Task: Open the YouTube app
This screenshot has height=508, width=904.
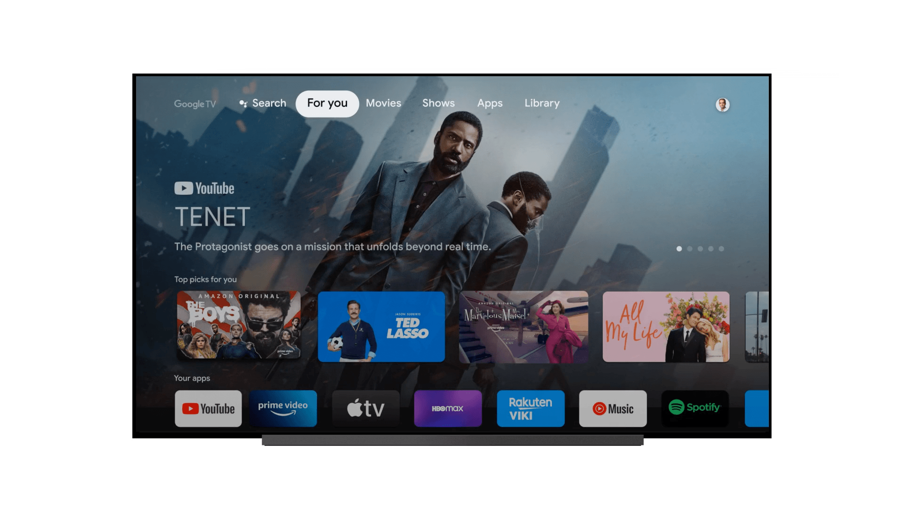Action: [208, 409]
